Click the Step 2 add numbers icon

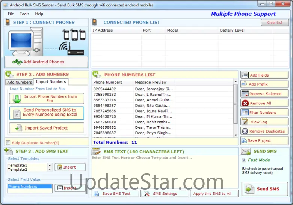(9, 74)
